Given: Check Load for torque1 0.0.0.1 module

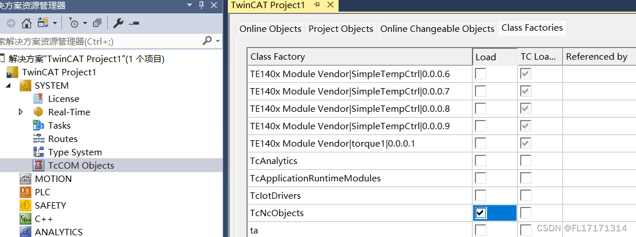Looking at the screenshot, I should (481, 144).
